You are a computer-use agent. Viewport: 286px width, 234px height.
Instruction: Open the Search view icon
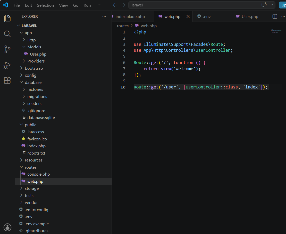pyautogui.click(x=7, y=34)
